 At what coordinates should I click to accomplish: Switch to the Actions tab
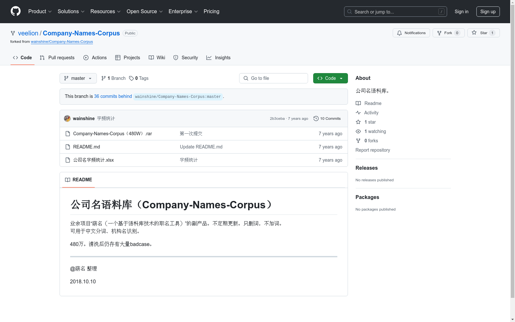click(95, 58)
